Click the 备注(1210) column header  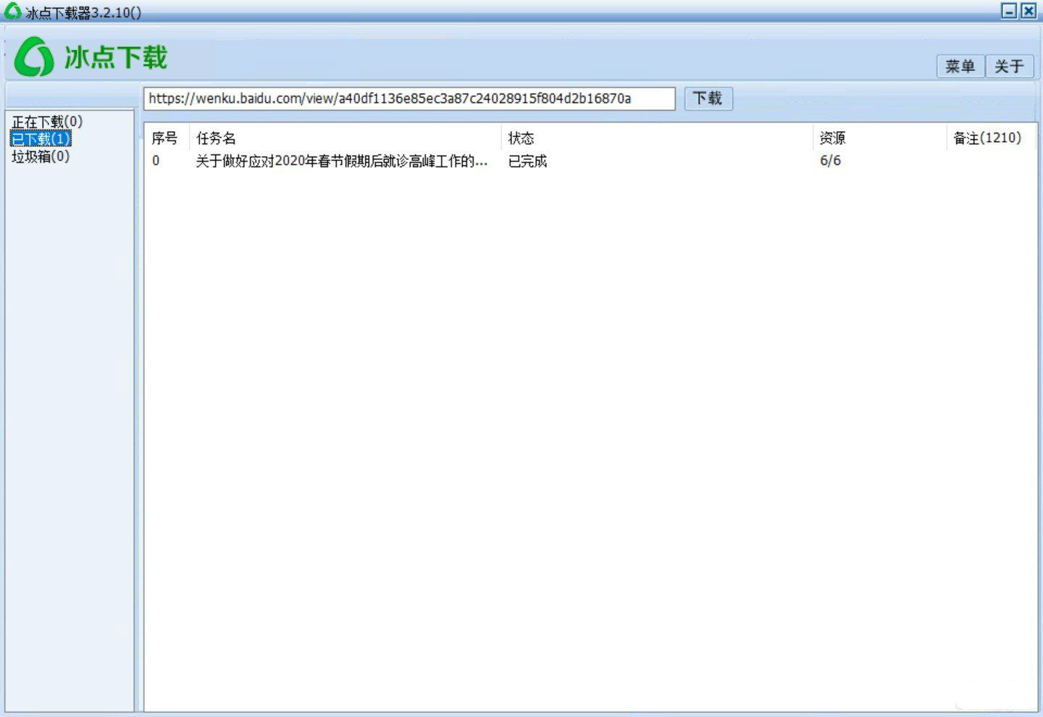click(x=990, y=138)
